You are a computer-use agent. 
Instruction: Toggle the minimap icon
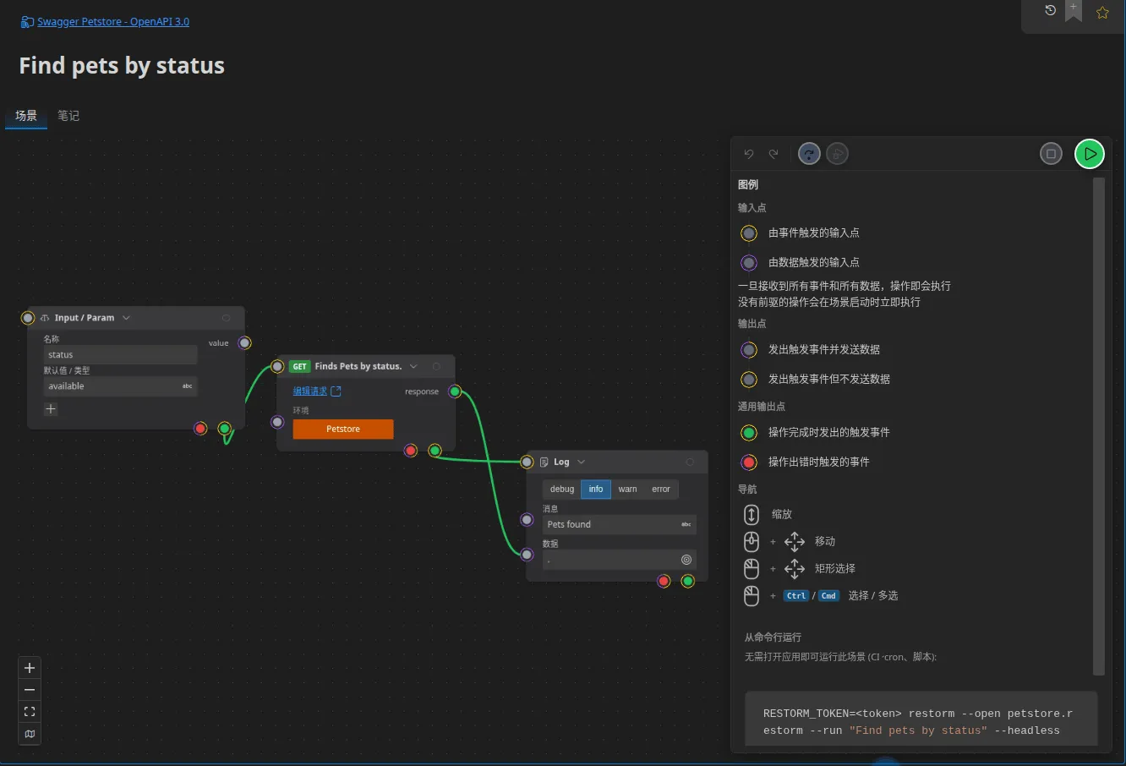(30, 734)
